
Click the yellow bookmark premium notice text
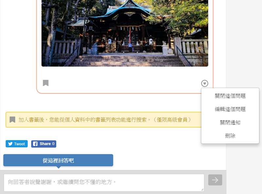104,120
